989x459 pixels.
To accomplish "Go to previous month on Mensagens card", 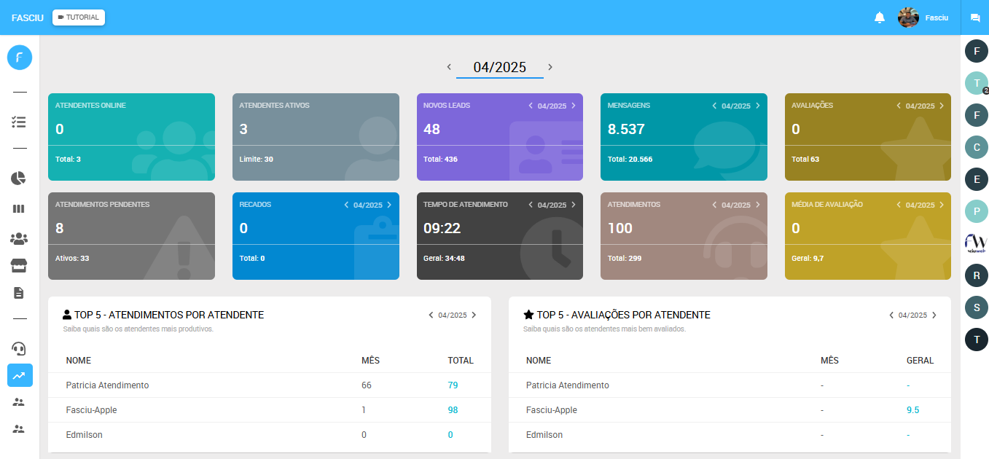I will pos(714,106).
